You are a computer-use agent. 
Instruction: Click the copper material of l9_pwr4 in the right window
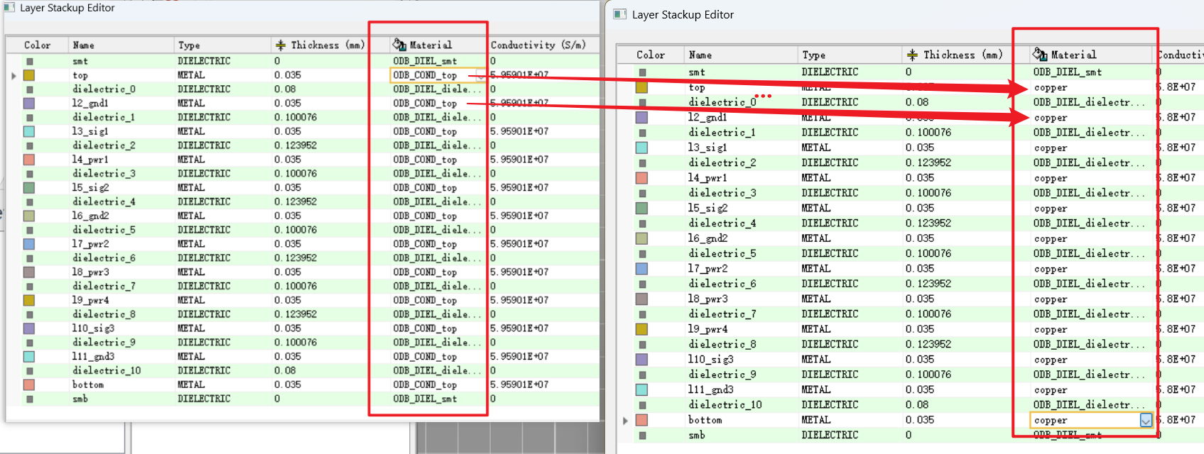click(1050, 330)
